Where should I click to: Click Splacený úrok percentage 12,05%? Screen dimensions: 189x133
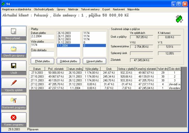click(169, 53)
